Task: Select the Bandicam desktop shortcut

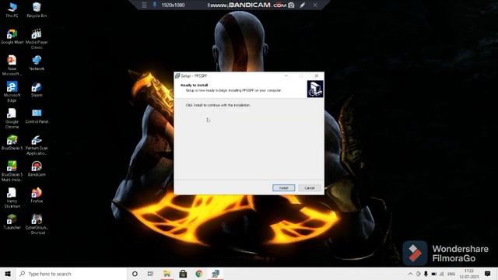Action: [x=37, y=169]
